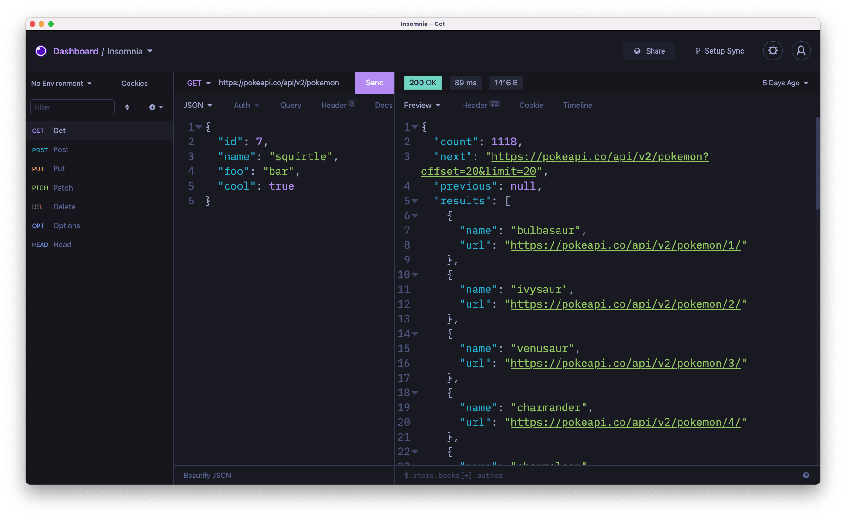Image resolution: width=846 pixels, height=519 pixels.
Task: Select the Options request in sidebar
Action: click(x=99, y=226)
